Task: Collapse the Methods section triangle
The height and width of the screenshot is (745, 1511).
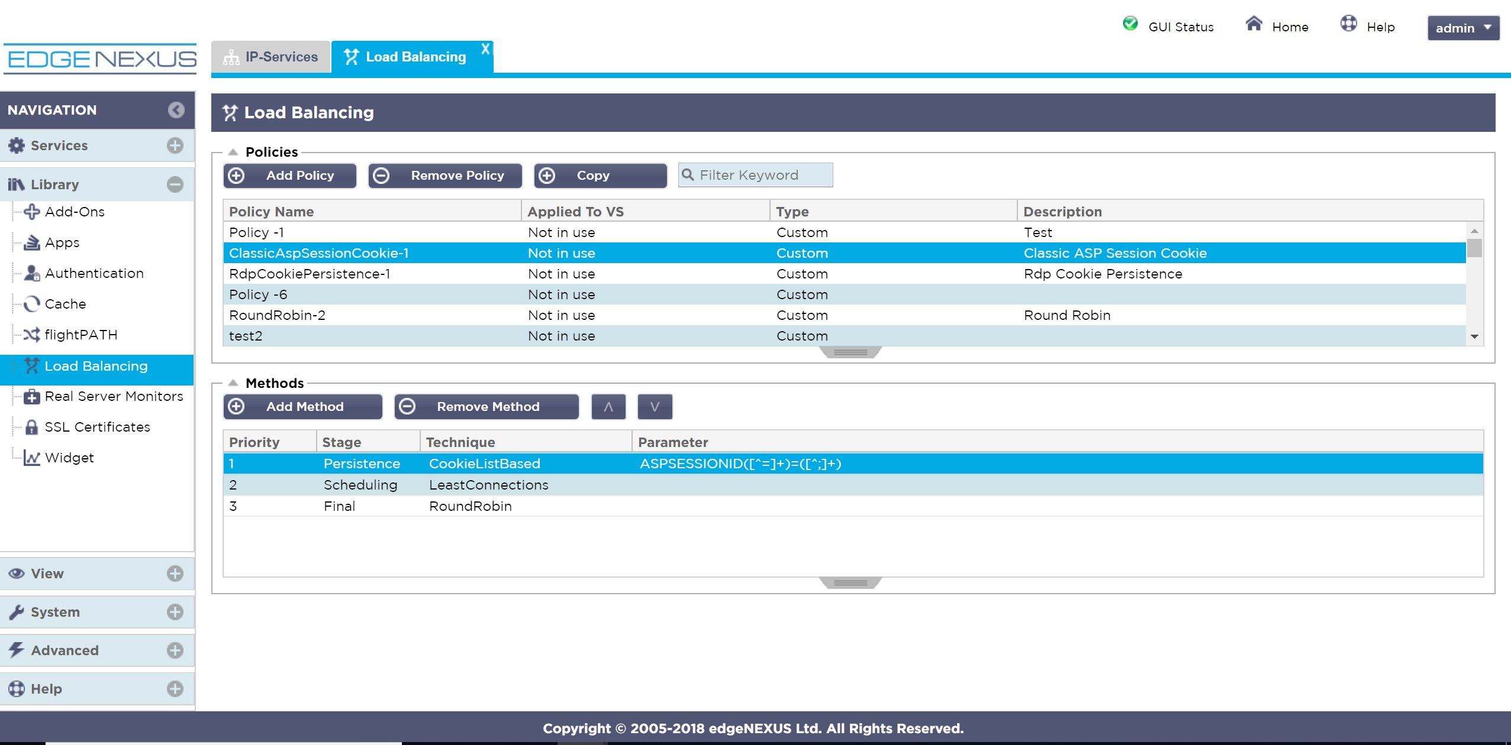Action: pos(233,383)
